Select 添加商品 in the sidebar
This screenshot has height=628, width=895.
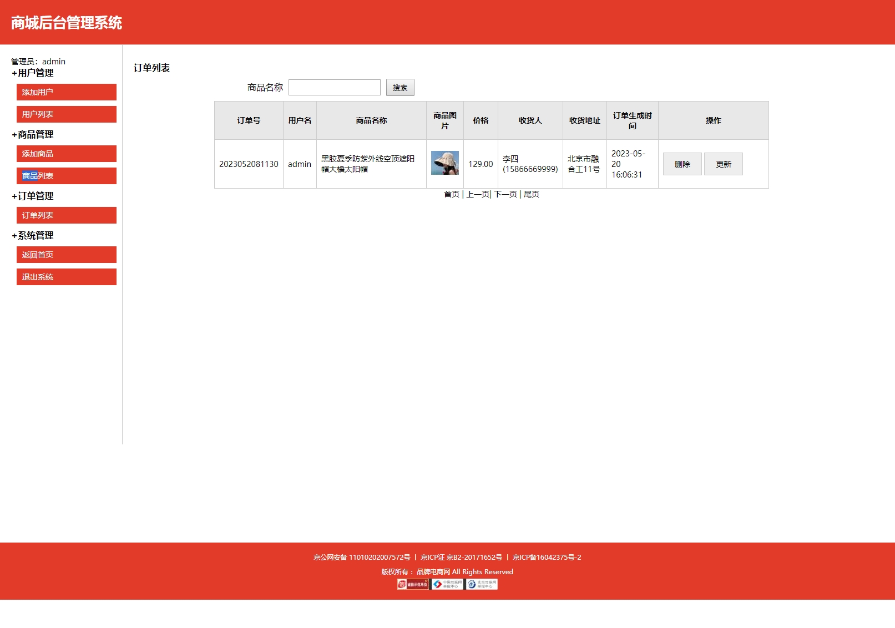pyautogui.click(x=66, y=154)
